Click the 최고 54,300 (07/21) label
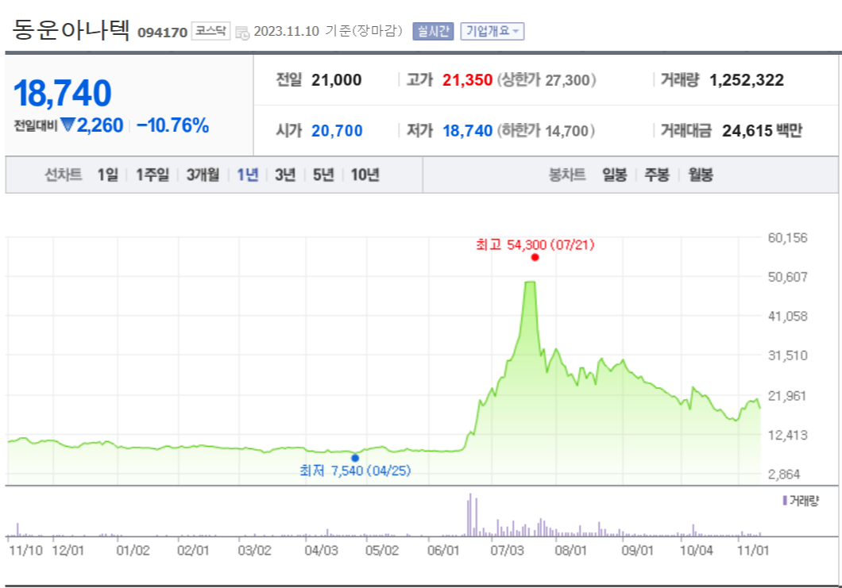Screen dimensions: 842x588 pyautogui.click(x=535, y=244)
